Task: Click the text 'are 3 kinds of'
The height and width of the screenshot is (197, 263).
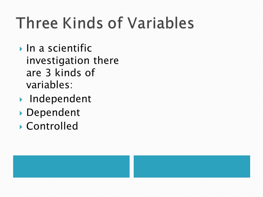Action: [x=61, y=73]
